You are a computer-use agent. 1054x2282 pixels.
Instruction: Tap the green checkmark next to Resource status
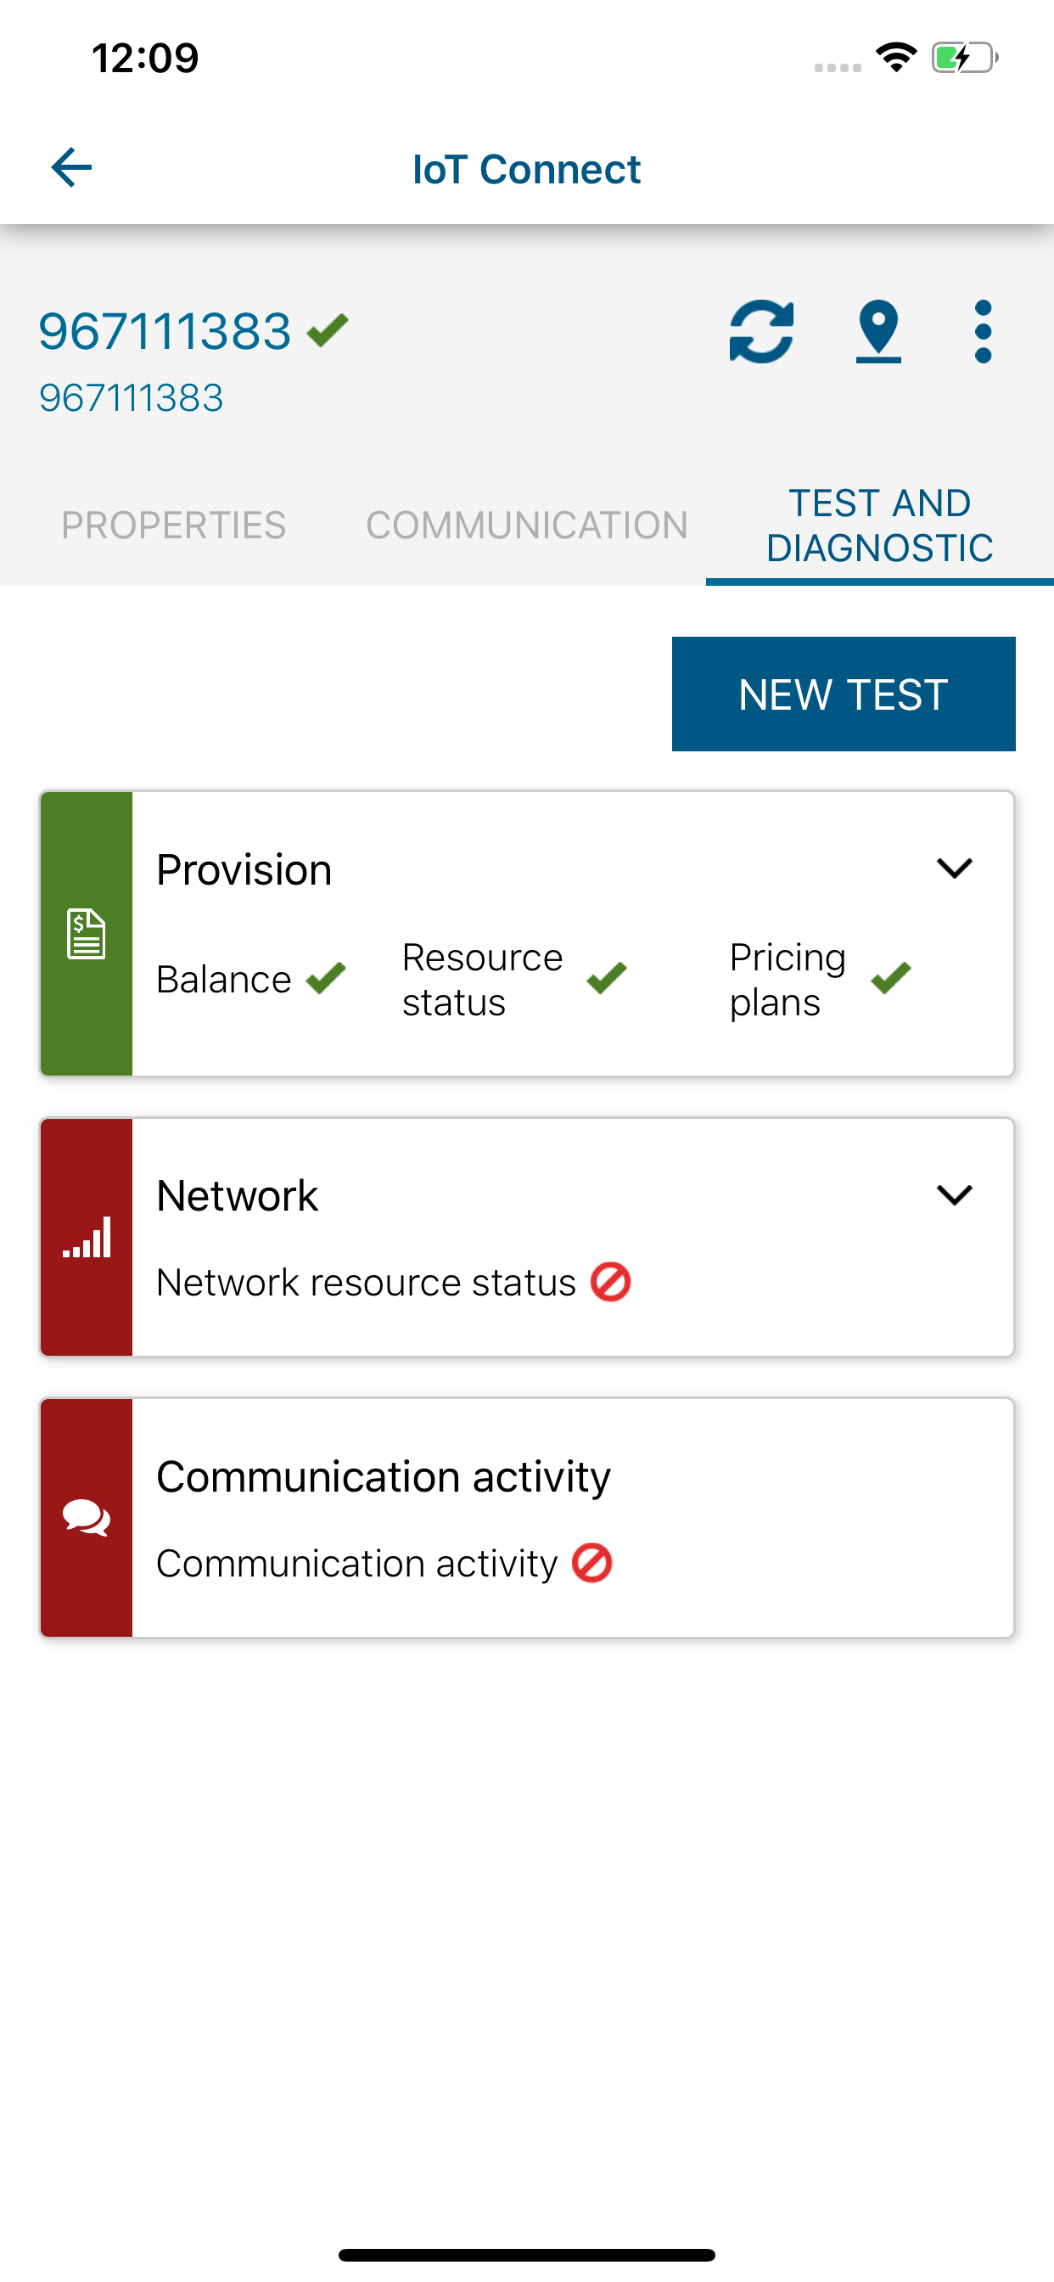pos(607,978)
